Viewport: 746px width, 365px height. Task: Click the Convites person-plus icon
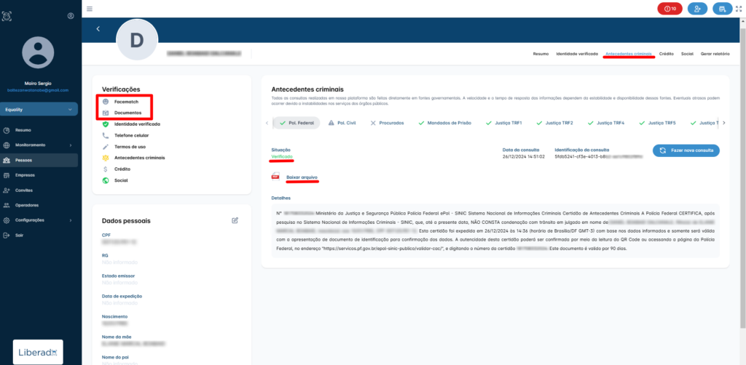pyautogui.click(x=6, y=190)
